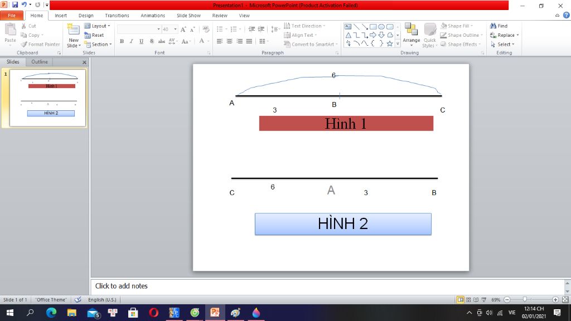Image resolution: width=571 pixels, height=321 pixels.
Task: Toggle Text Shadow
Action: pos(152,41)
